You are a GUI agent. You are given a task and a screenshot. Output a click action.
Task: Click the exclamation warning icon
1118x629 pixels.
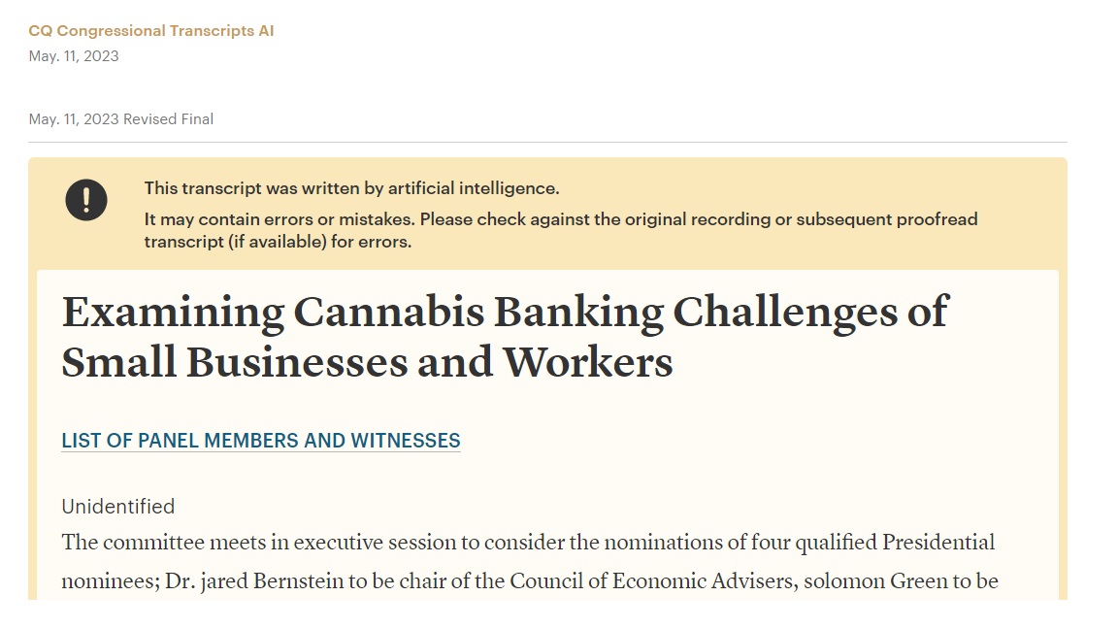86,200
